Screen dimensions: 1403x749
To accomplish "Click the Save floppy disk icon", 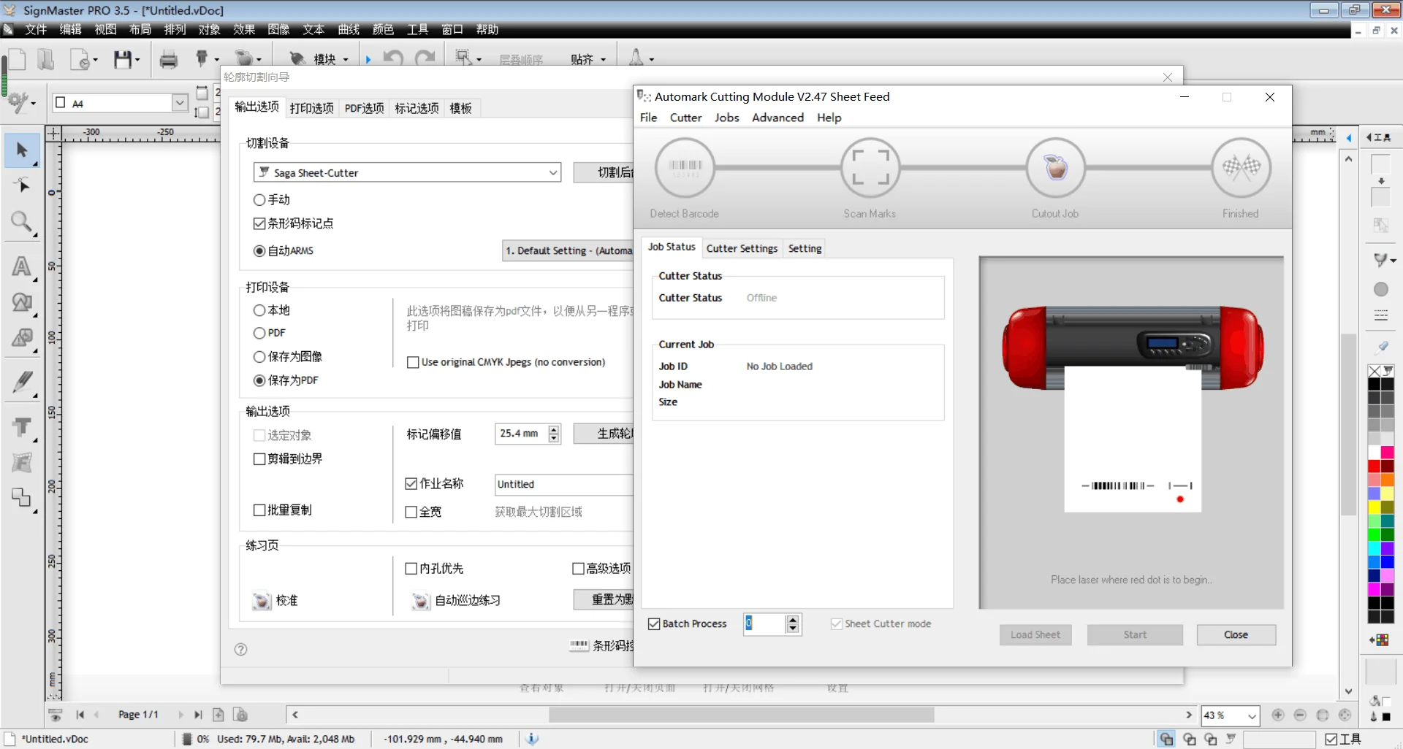I will point(123,59).
